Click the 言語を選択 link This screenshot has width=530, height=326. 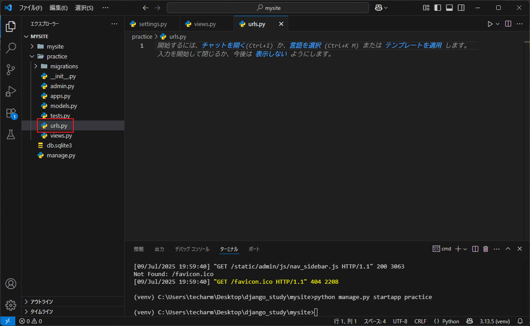305,45
